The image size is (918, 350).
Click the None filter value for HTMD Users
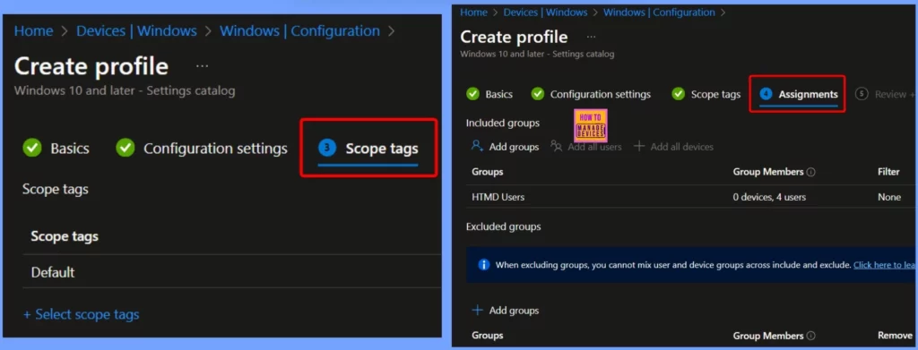[x=889, y=197]
